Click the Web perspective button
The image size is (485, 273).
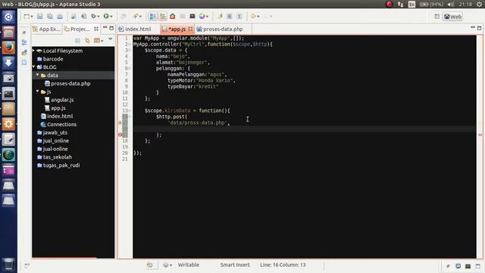tap(453, 17)
